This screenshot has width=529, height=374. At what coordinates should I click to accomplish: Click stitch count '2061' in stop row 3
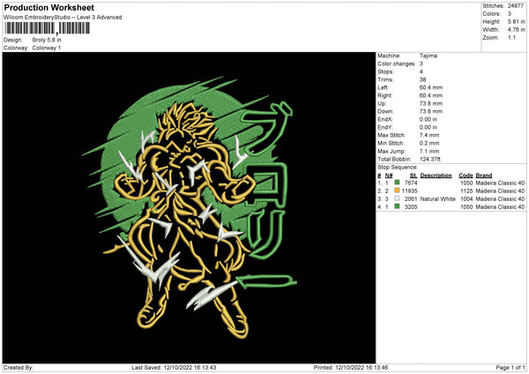[x=411, y=198]
